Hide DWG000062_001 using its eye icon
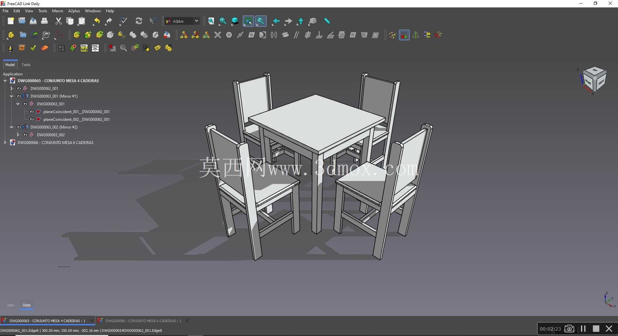Screen dimensions: 618x336 (x=19, y=88)
